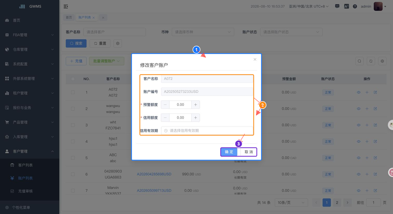Close the 账户列表 tab via its X

coord(94,18)
